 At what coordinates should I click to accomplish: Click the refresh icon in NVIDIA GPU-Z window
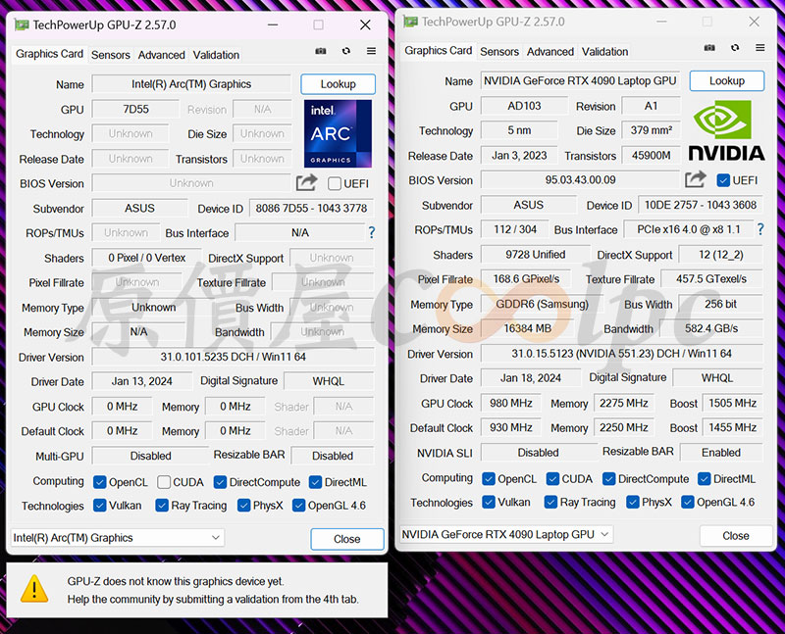pos(735,48)
